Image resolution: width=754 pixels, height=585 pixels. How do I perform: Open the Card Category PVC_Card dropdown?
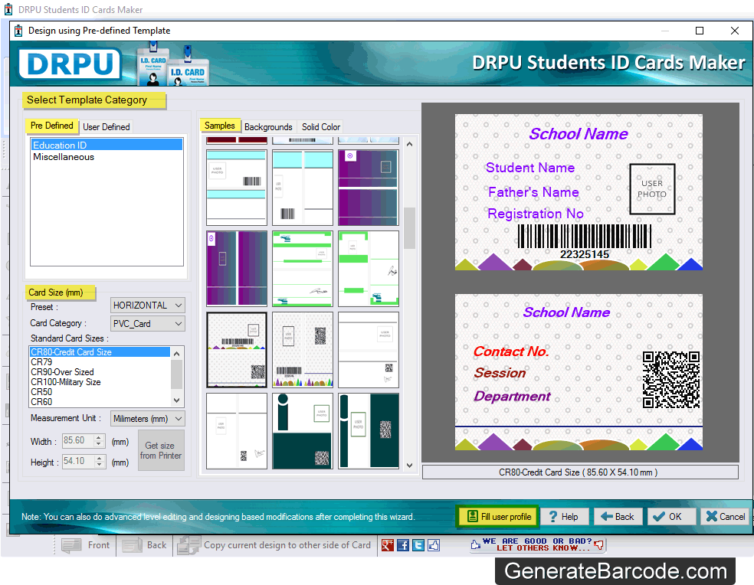click(x=147, y=323)
